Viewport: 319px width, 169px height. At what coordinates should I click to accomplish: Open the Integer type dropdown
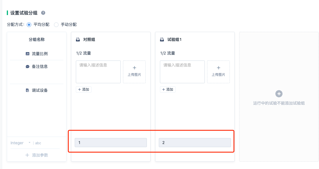[20, 143]
